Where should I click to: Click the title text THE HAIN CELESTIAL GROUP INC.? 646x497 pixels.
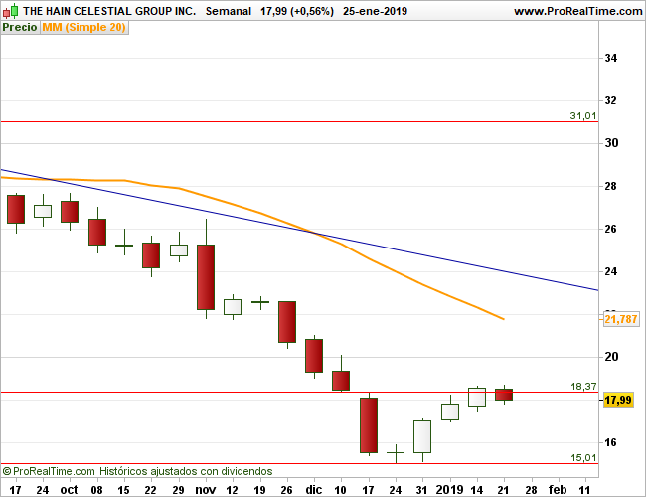[109, 11]
